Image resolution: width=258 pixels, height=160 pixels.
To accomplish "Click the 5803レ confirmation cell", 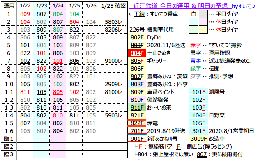I will coord(113,22).
